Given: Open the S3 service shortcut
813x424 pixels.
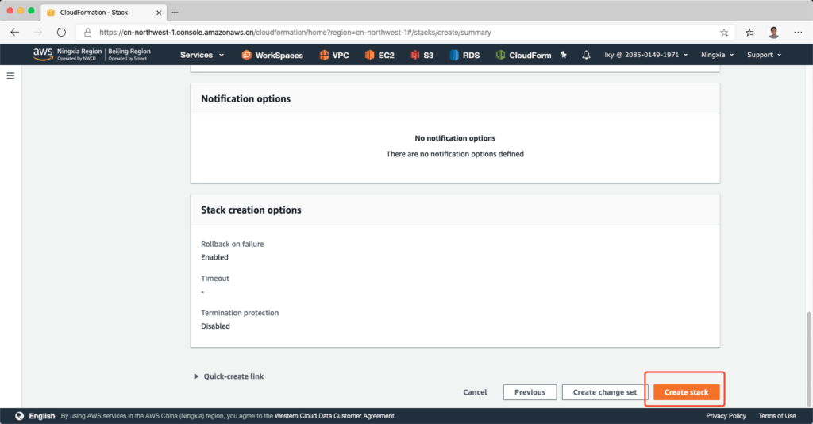Looking at the screenshot, I should [x=422, y=56].
